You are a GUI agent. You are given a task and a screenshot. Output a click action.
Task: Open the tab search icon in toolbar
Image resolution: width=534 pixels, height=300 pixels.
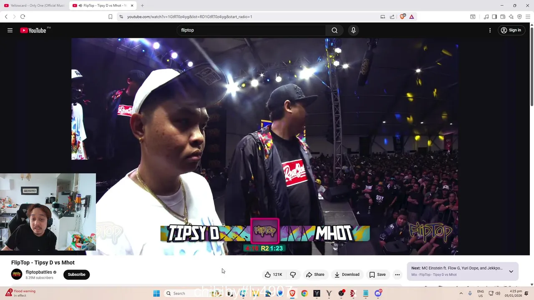pyautogui.click(x=473, y=17)
